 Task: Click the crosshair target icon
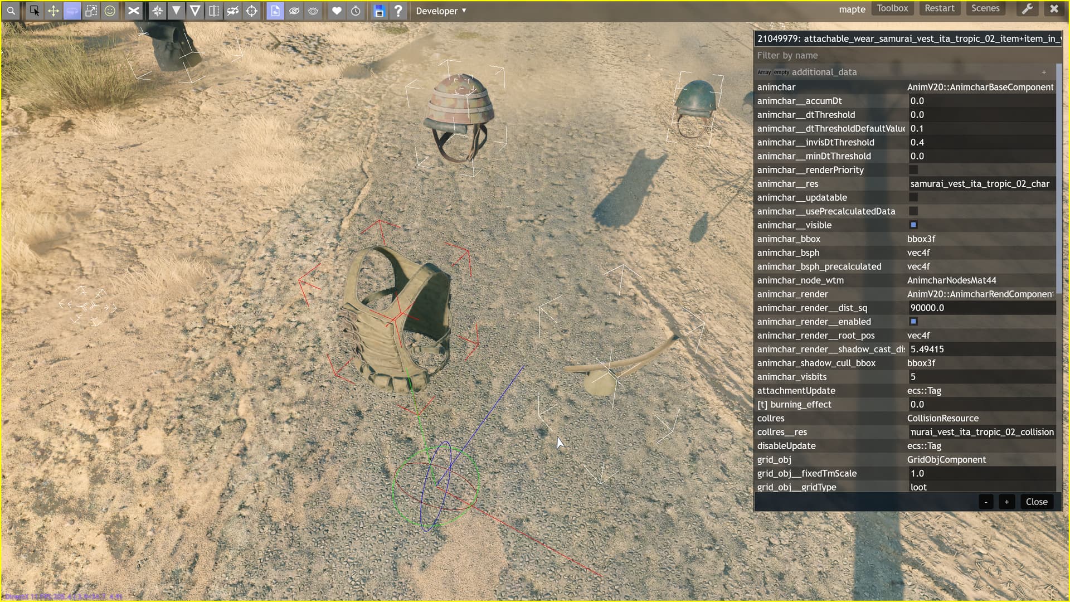point(251,11)
